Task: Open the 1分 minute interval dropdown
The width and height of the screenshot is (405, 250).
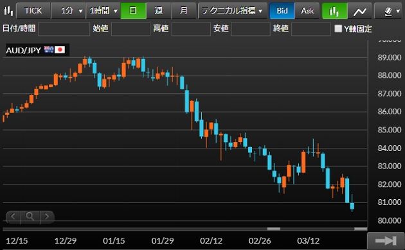Action: coord(68,11)
